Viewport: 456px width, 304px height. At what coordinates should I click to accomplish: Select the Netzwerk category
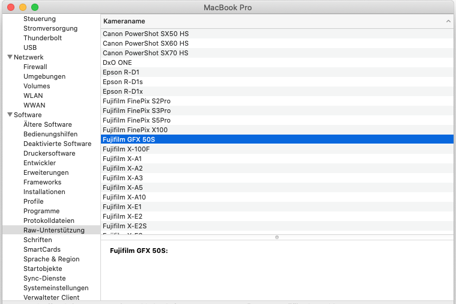coord(29,57)
